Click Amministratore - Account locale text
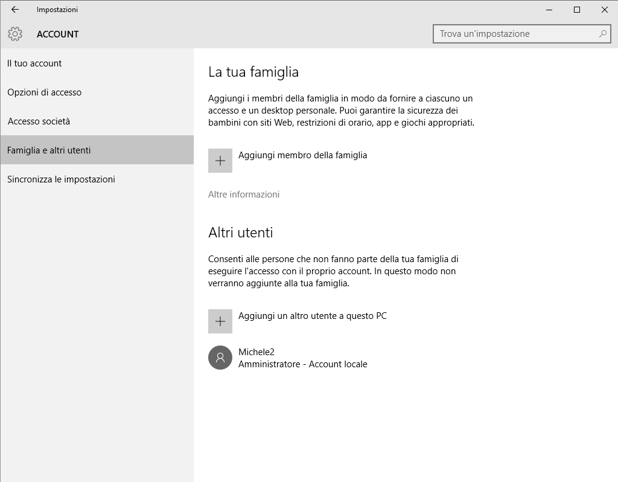Viewport: 618px width, 482px height. 303,364
